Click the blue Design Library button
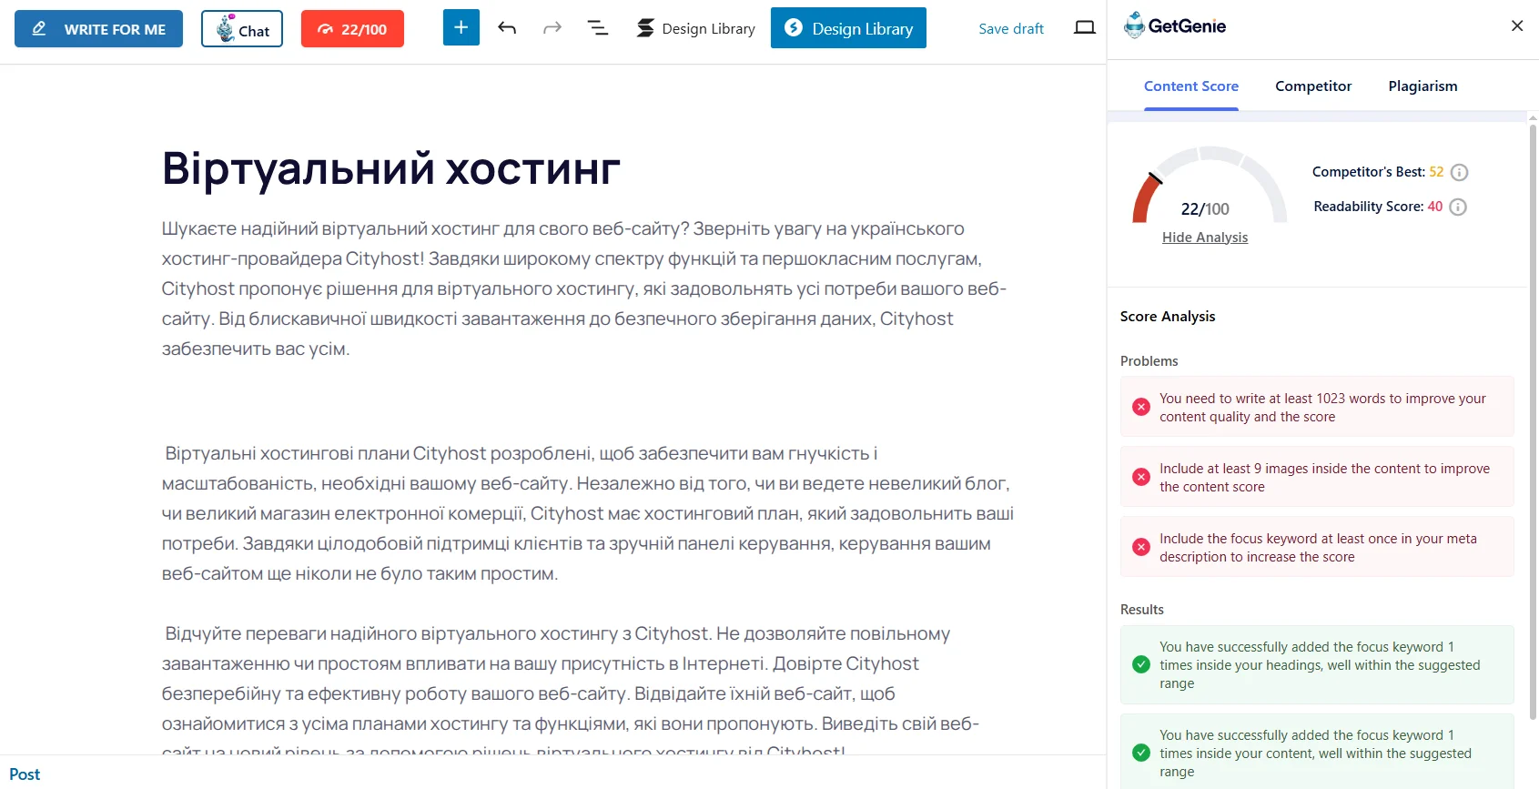This screenshot has height=789, width=1539. coord(848,28)
